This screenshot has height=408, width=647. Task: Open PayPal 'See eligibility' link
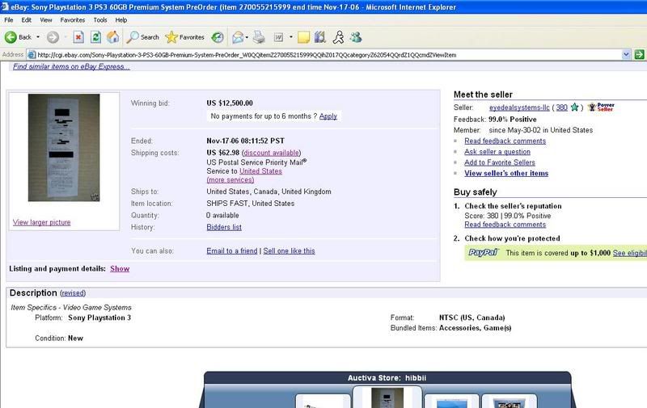point(630,253)
